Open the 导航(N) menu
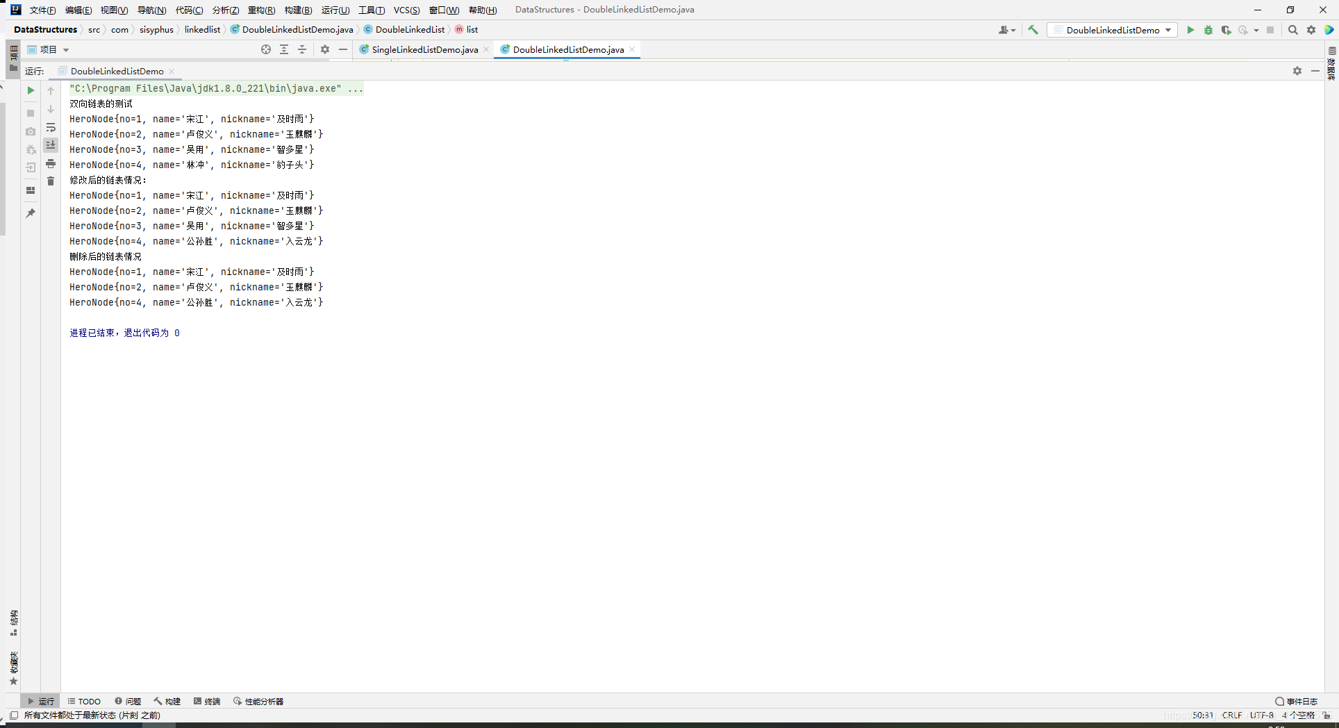This screenshot has height=728, width=1339. [152, 10]
